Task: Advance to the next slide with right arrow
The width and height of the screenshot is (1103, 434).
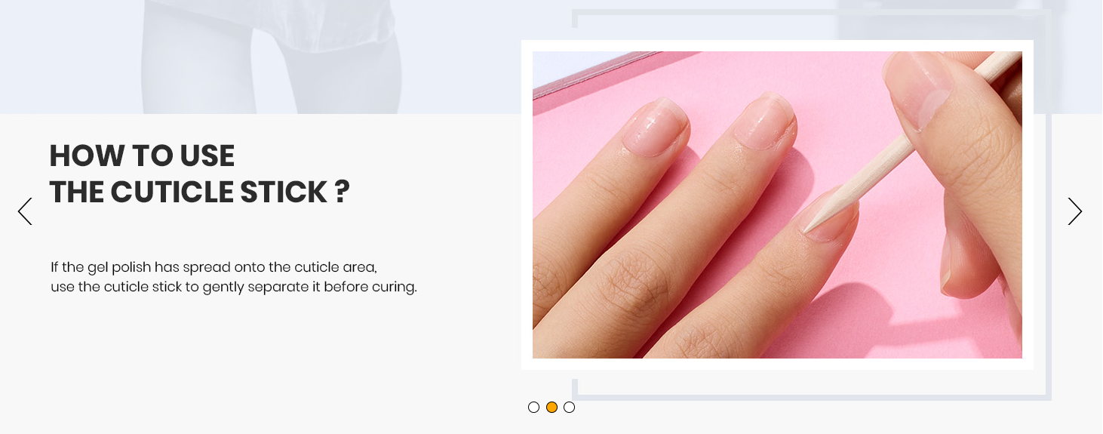Action: coord(1075,211)
